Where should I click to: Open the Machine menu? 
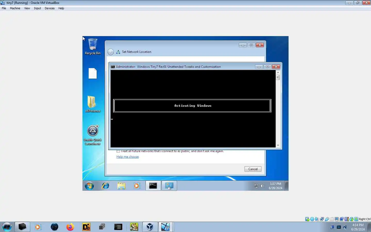pos(15,8)
